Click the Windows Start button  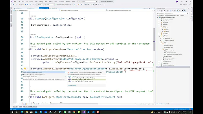tap(12, 112)
